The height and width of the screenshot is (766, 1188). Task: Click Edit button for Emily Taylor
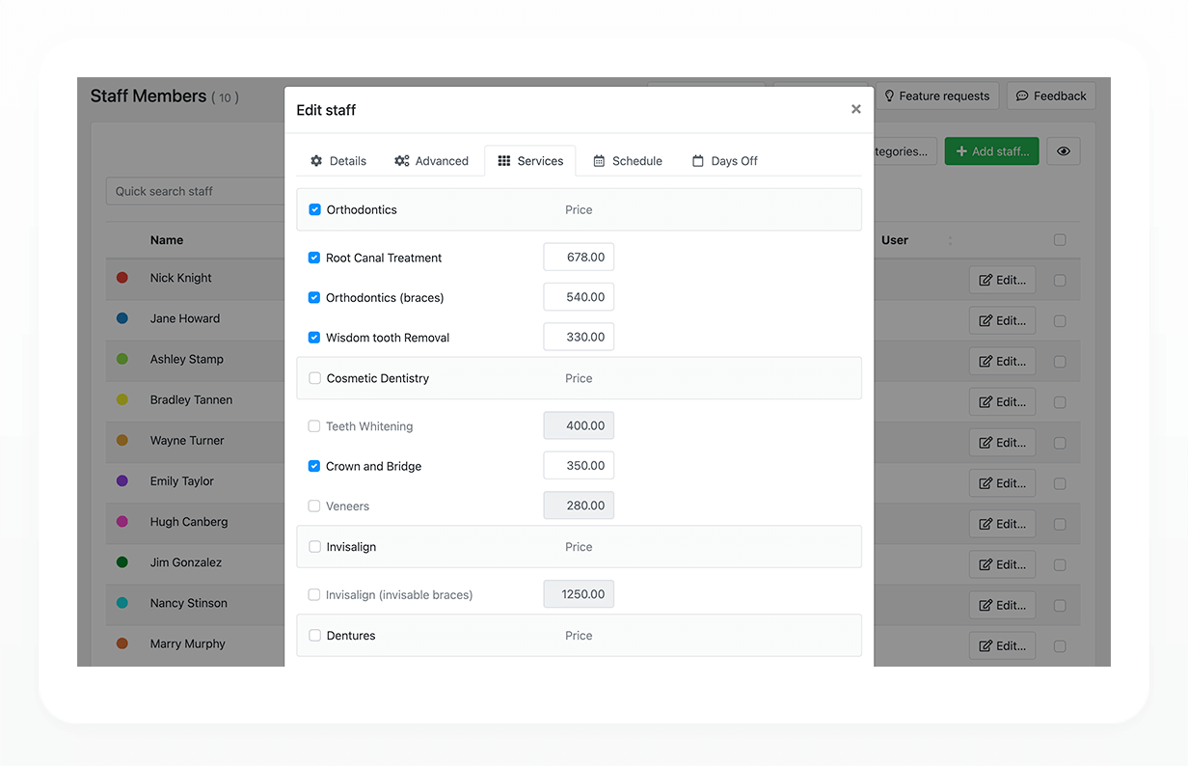coord(1002,482)
